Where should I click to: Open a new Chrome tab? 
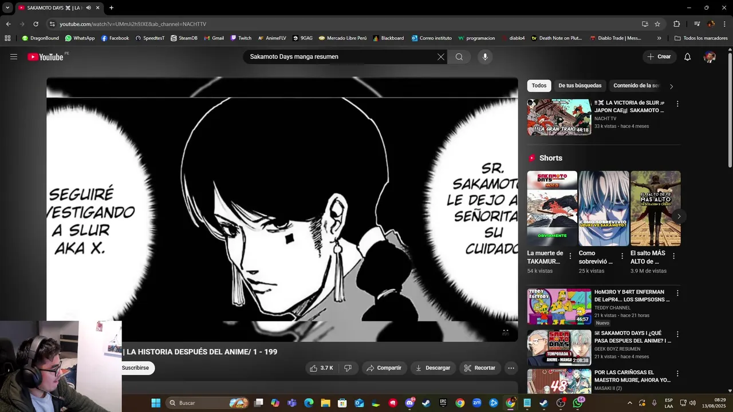[111, 8]
